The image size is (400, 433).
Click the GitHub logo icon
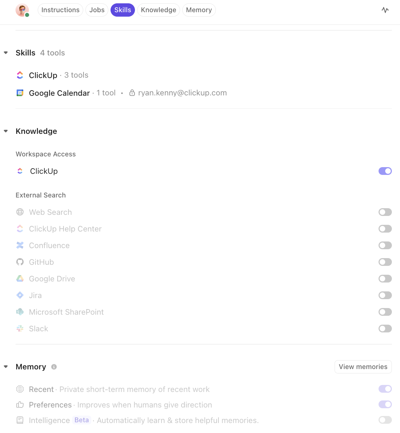pyautogui.click(x=20, y=262)
